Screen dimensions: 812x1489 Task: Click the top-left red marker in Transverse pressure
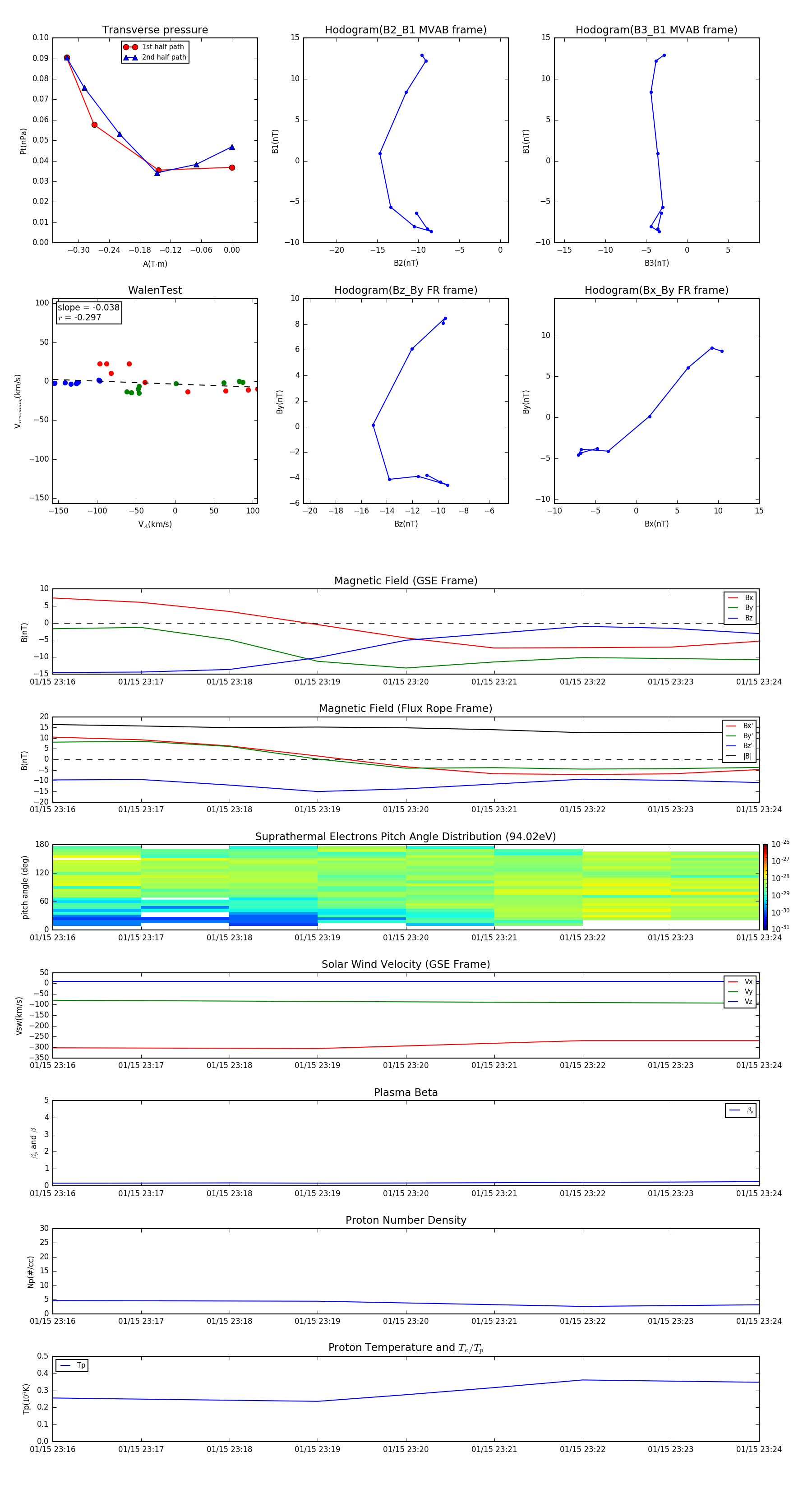67,58
